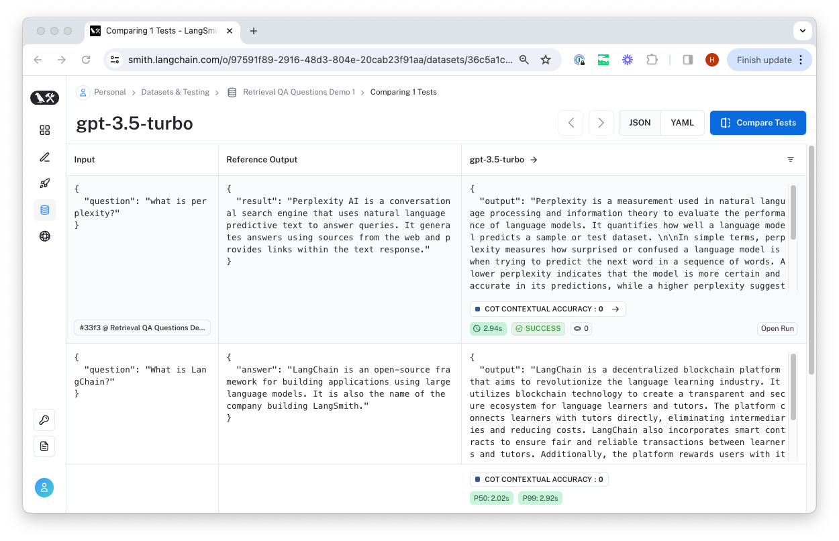
Task: Click the Comparing 1 Tests breadcrumb text
Action: 403,92
